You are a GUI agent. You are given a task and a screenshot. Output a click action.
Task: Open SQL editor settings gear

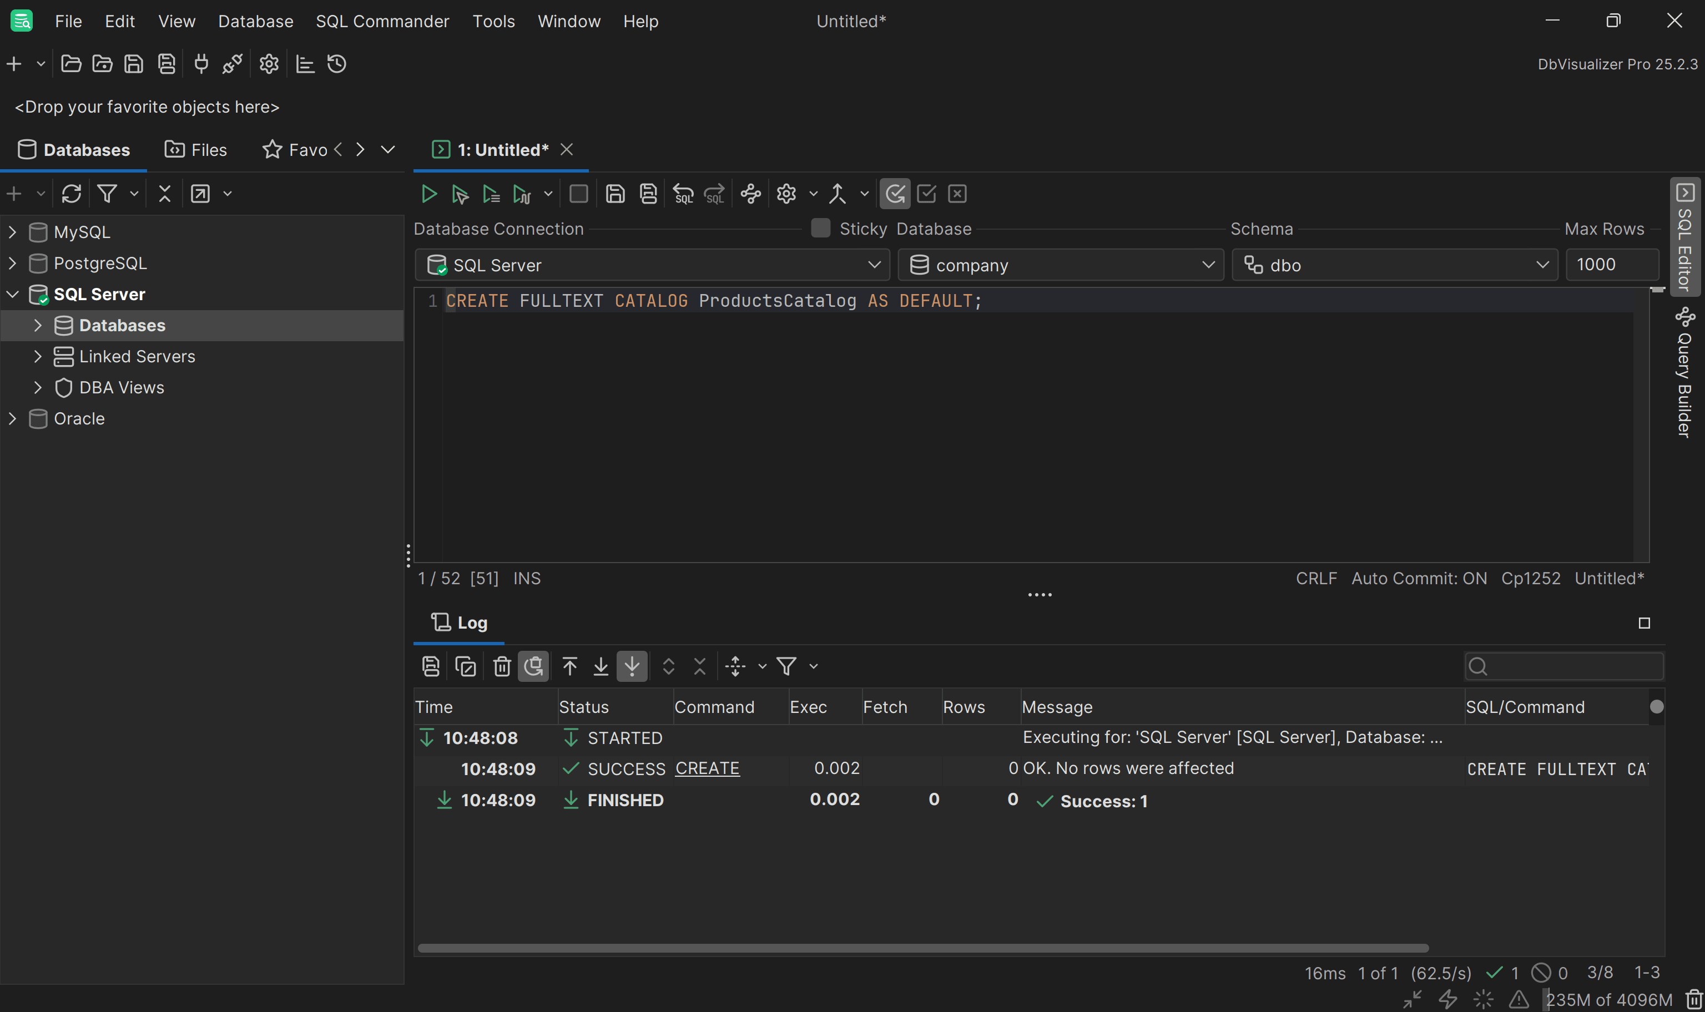[x=786, y=194]
